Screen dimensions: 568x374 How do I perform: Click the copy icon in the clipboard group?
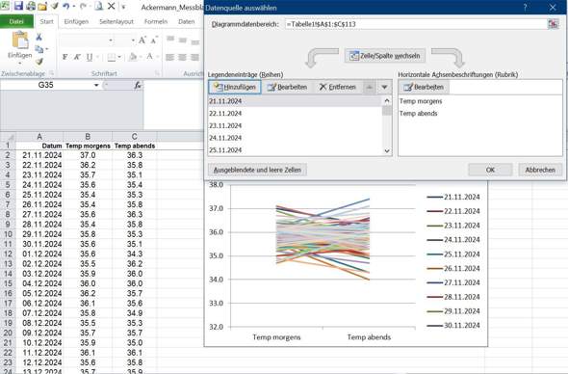tap(39, 49)
